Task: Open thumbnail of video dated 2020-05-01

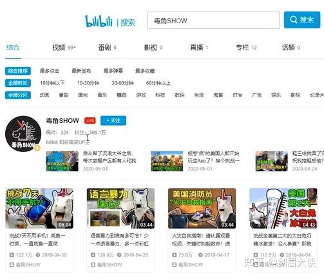Action: 167,161
